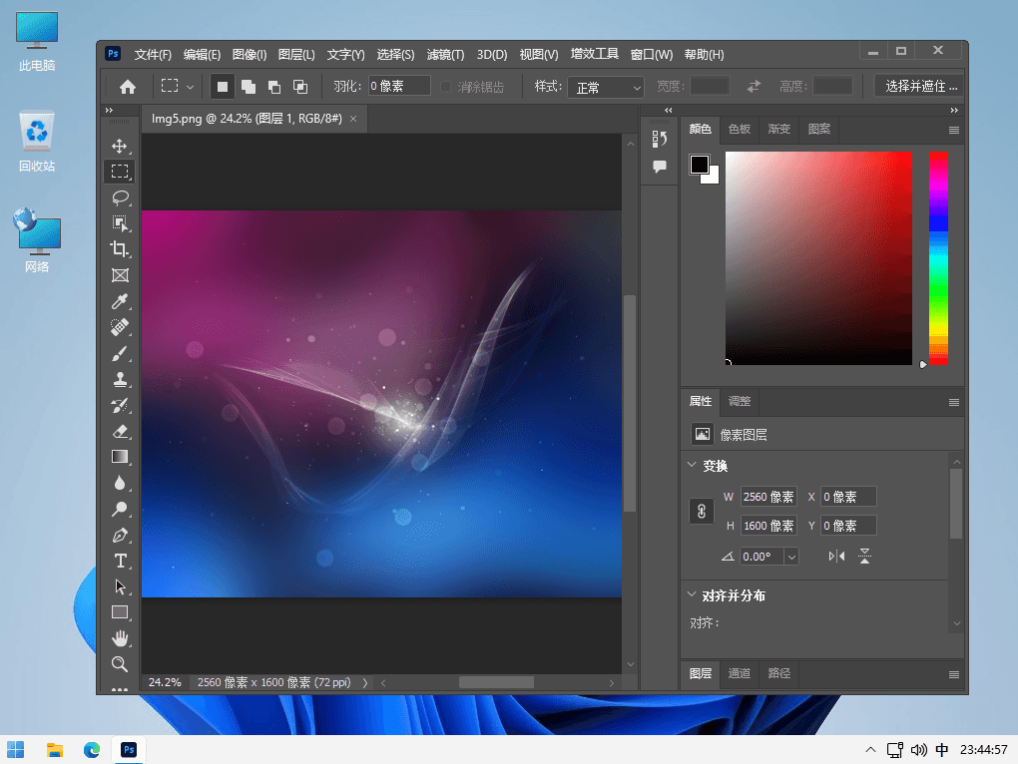Select the Lasso tool
Image resolution: width=1018 pixels, height=764 pixels.
coord(120,197)
